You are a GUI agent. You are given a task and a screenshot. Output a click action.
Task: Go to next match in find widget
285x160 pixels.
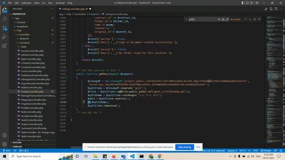[x=250, y=19]
